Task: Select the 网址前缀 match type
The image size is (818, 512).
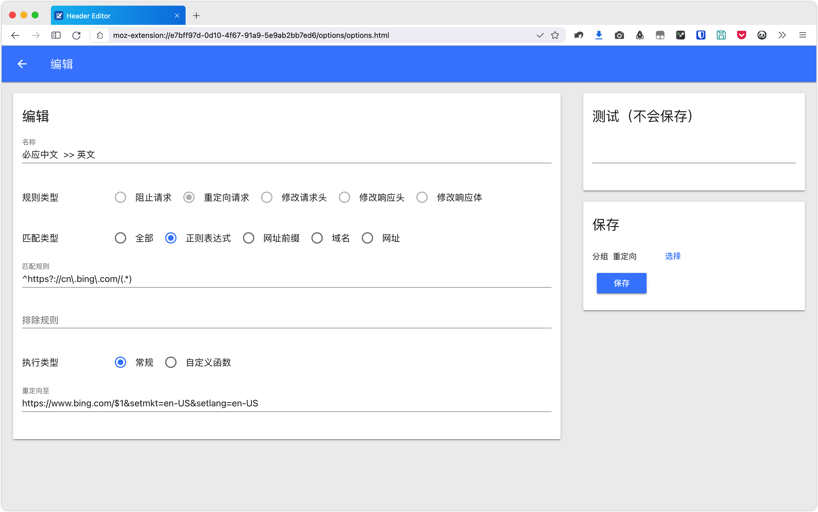Action: pos(249,238)
